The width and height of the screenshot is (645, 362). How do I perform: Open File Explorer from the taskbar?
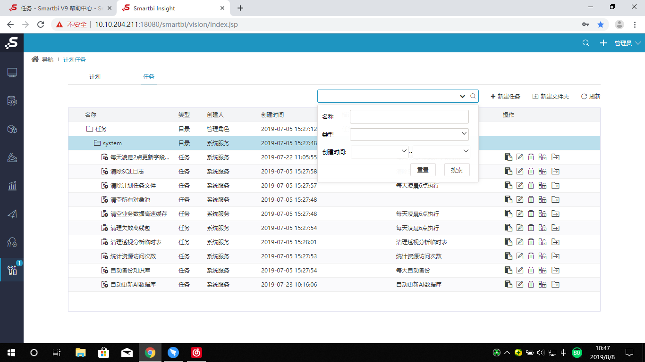pyautogui.click(x=81, y=352)
